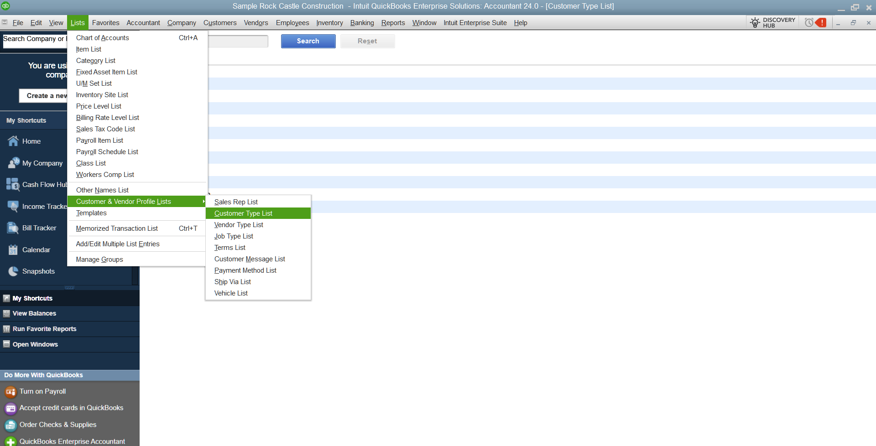The width and height of the screenshot is (876, 446).
Task: Open Memorized Transaction List
Action: pyautogui.click(x=137, y=228)
